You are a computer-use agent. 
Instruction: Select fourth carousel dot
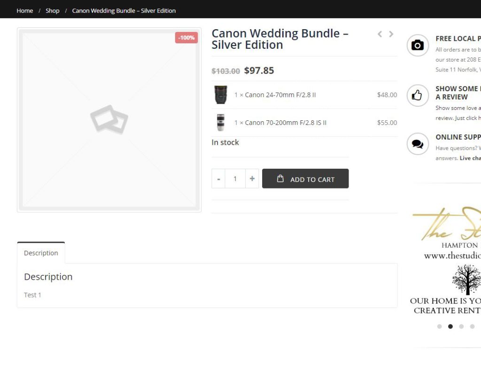[472, 326]
